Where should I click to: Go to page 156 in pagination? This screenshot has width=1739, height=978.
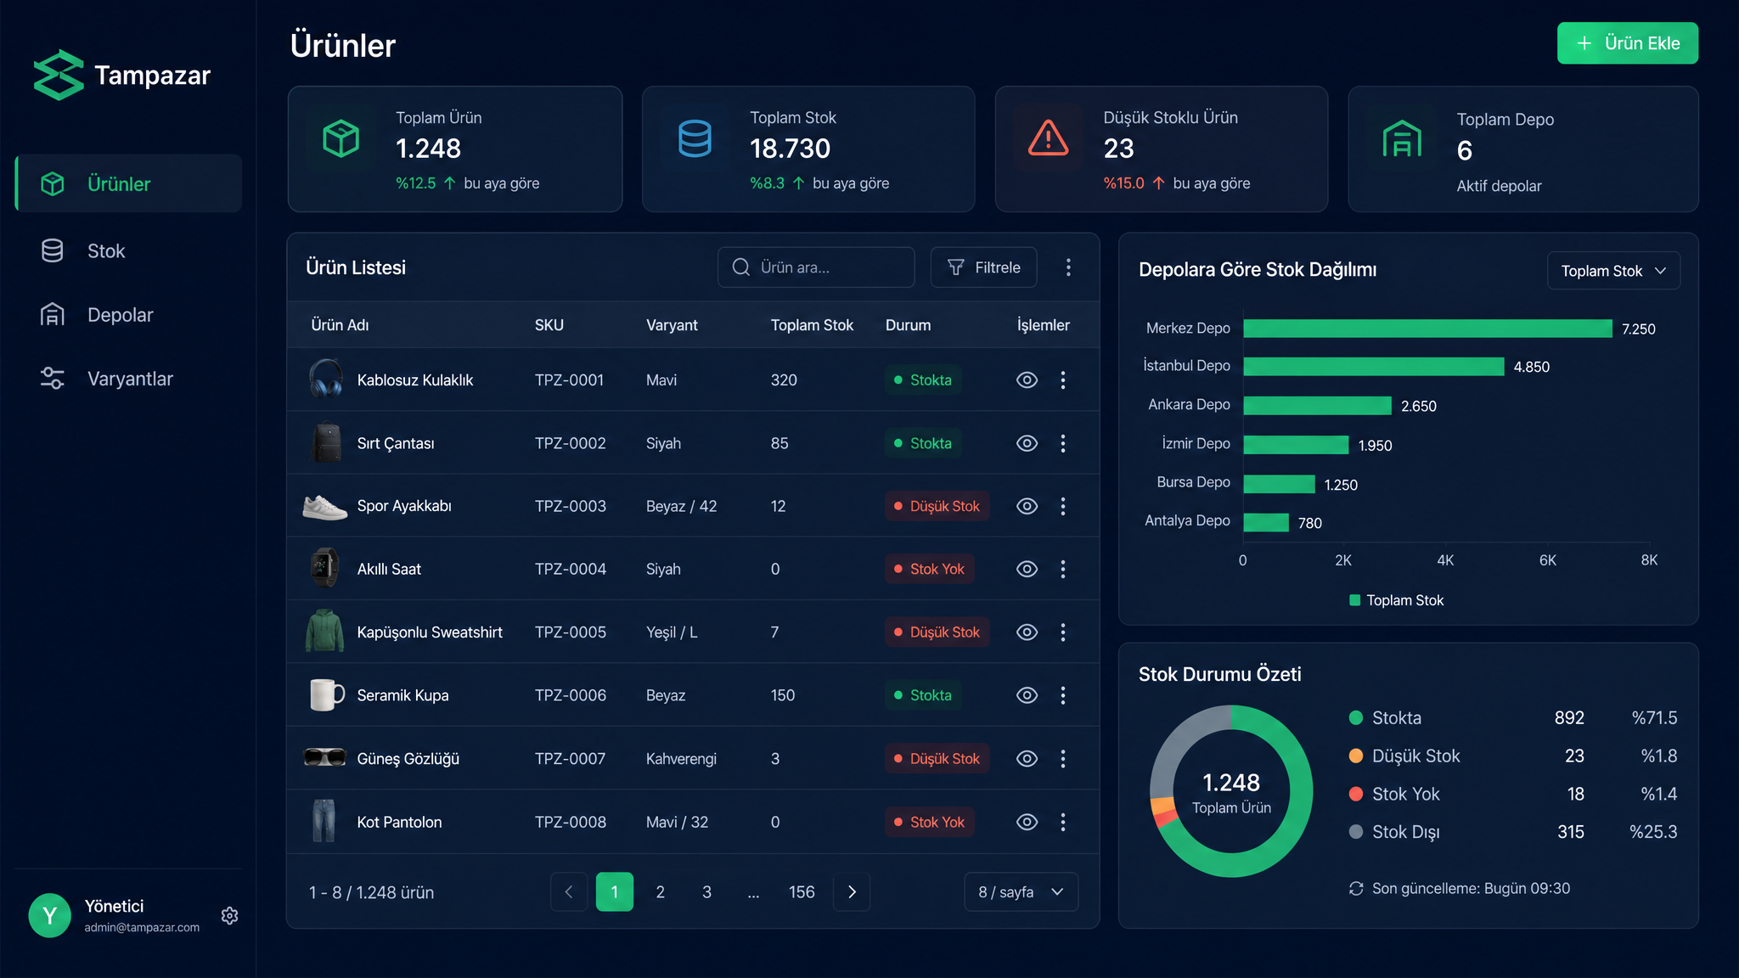click(x=802, y=891)
